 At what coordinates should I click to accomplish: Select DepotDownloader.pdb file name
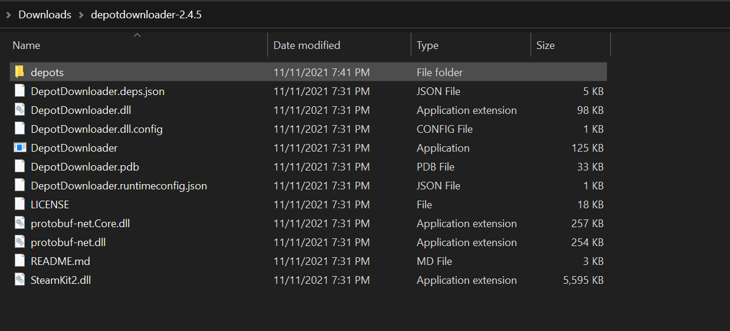click(85, 167)
